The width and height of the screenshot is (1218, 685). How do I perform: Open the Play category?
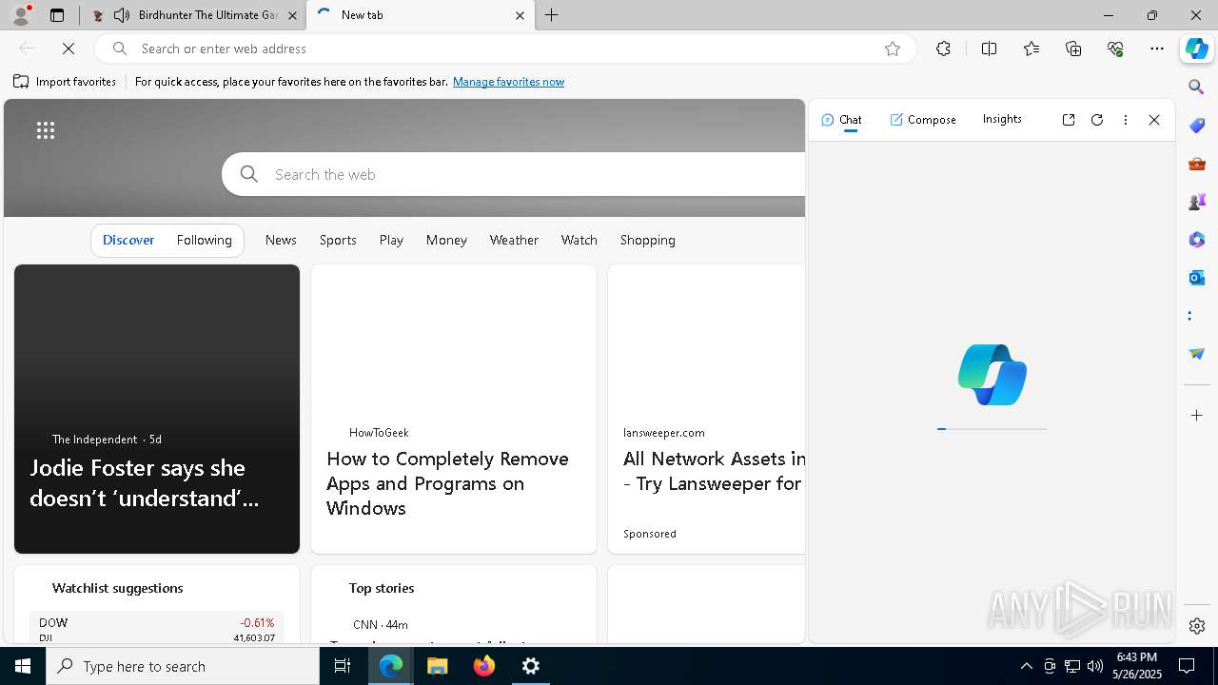pos(391,240)
